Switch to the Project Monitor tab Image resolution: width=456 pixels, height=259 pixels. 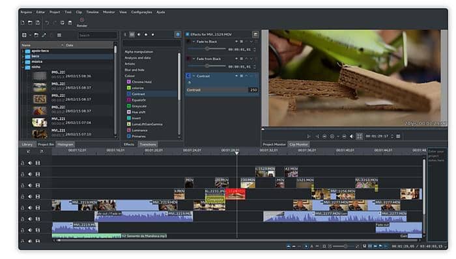(274, 144)
